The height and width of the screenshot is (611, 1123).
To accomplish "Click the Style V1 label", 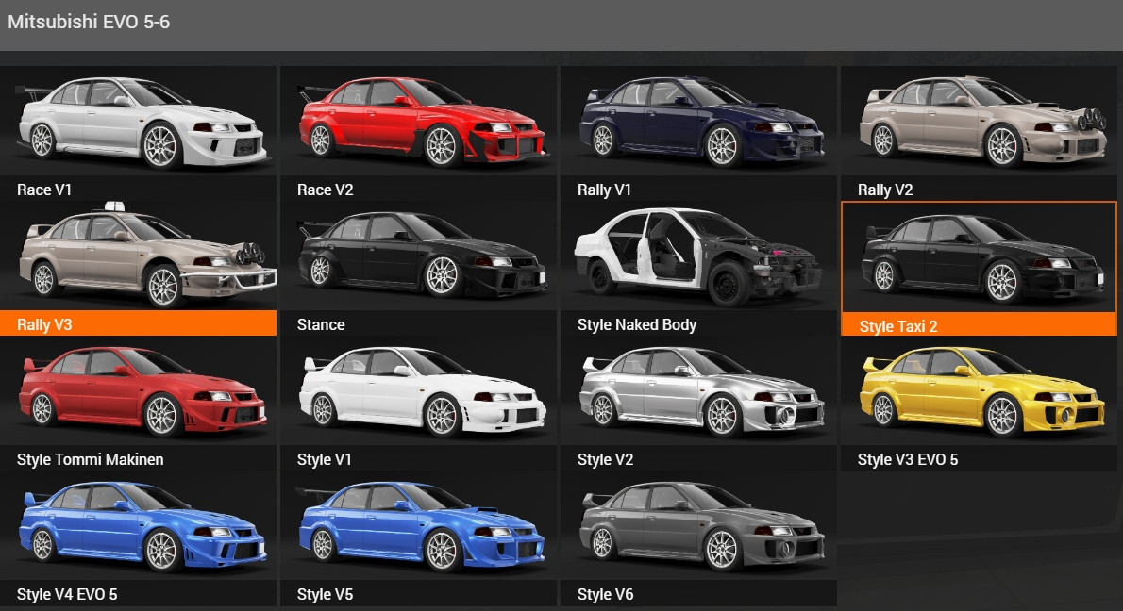I will pyautogui.click(x=325, y=459).
